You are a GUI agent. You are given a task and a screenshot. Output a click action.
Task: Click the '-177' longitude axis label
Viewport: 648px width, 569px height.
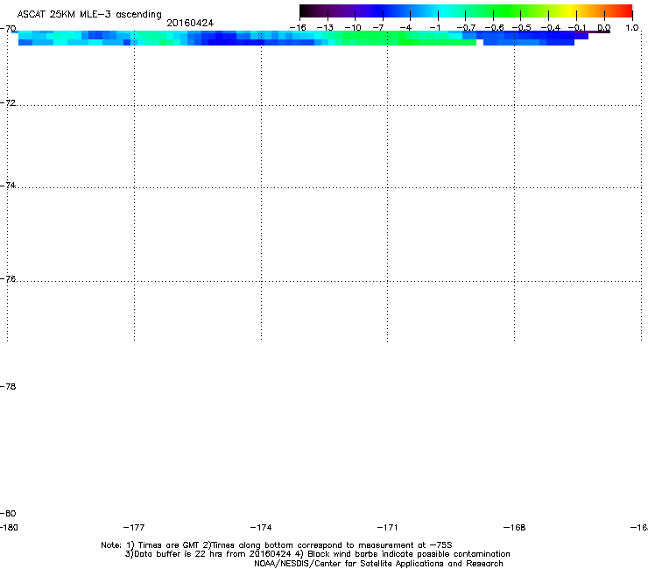click(134, 527)
